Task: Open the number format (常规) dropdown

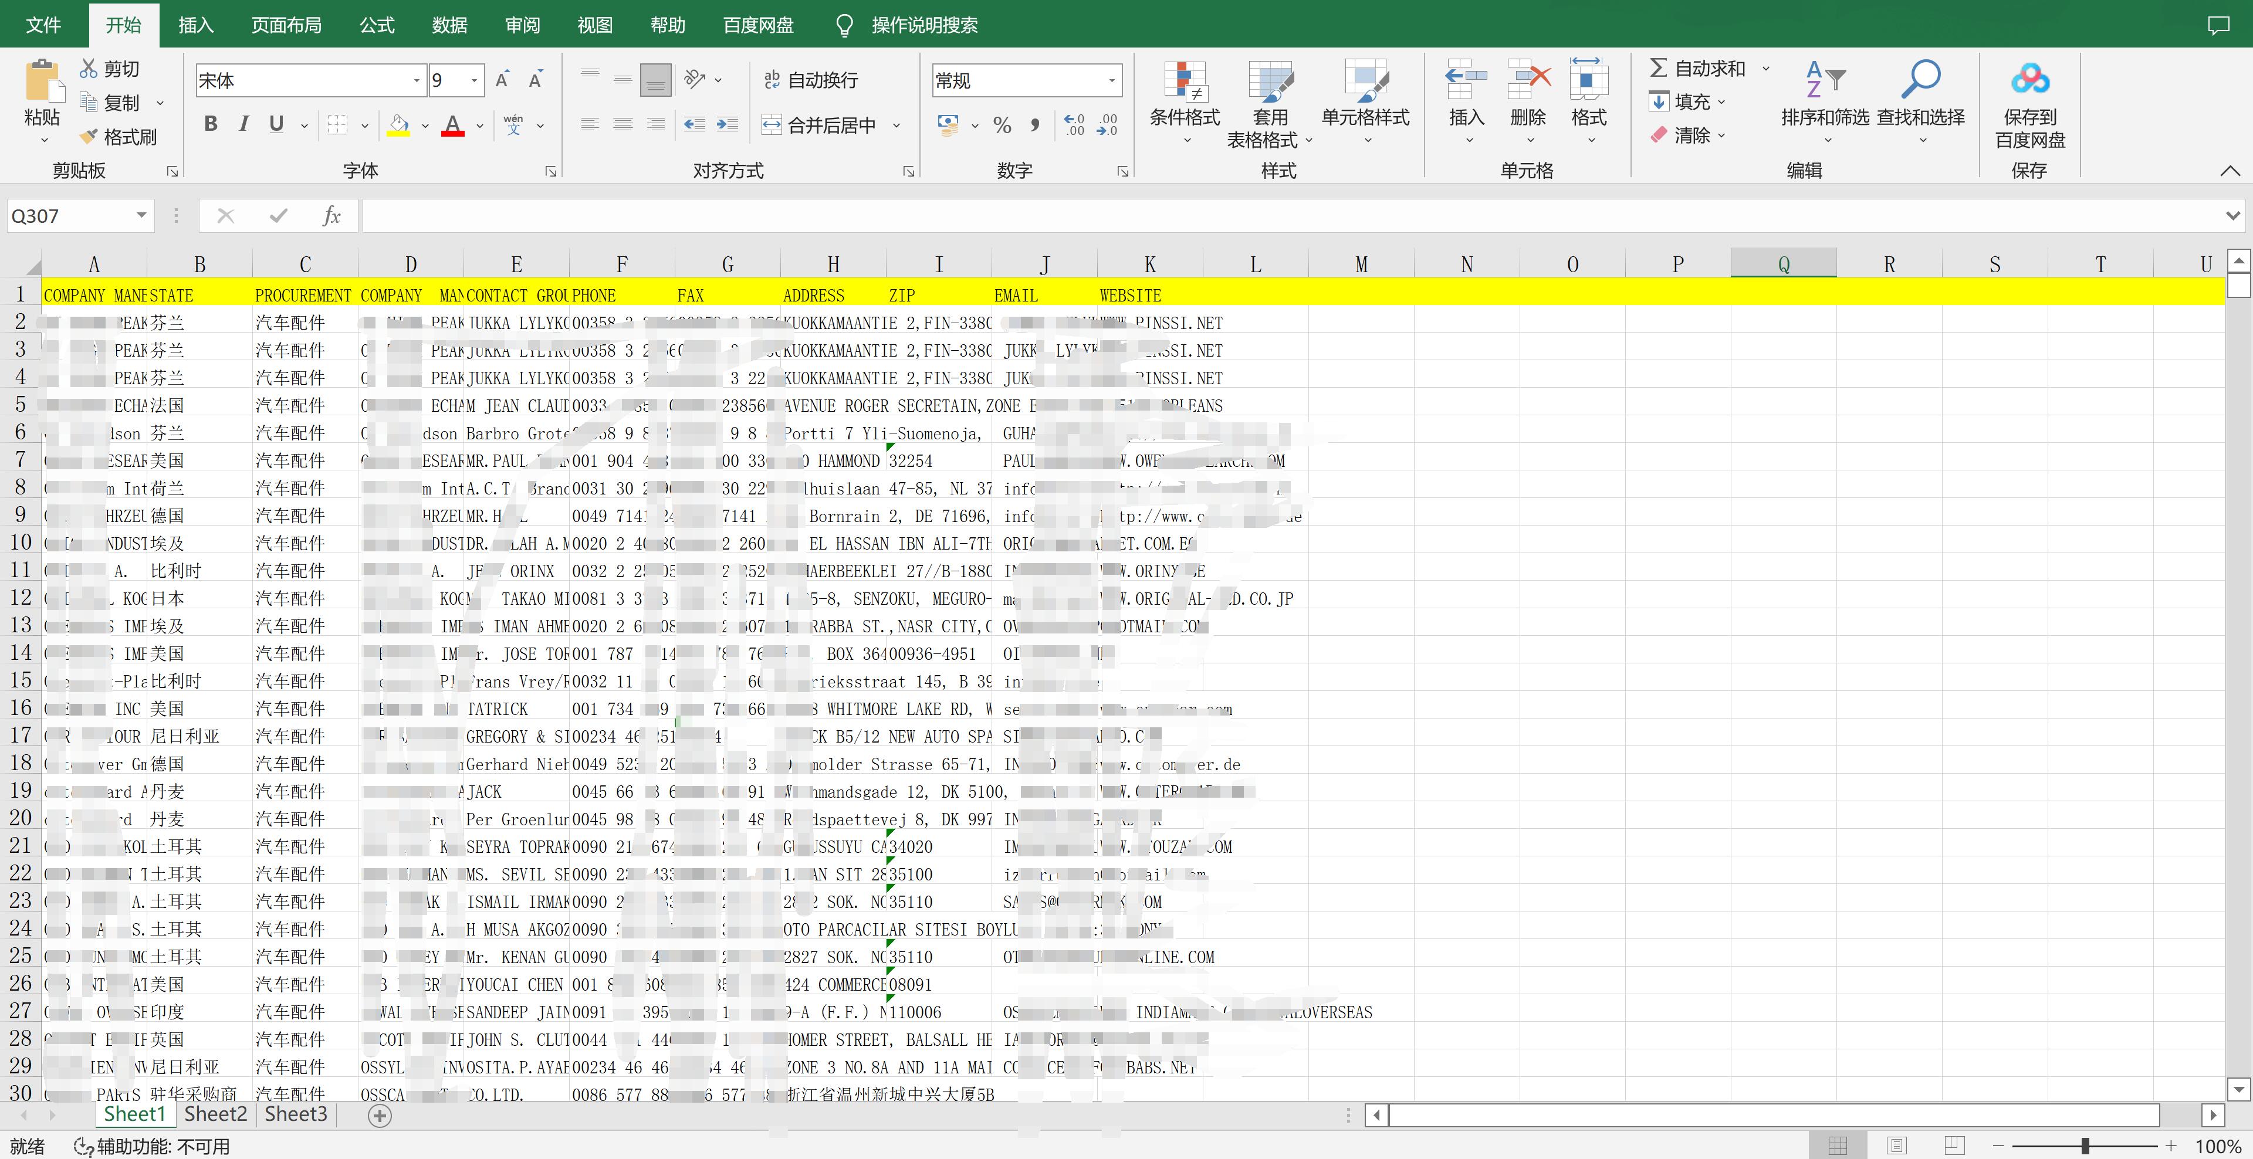Action: coord(1112,82)
